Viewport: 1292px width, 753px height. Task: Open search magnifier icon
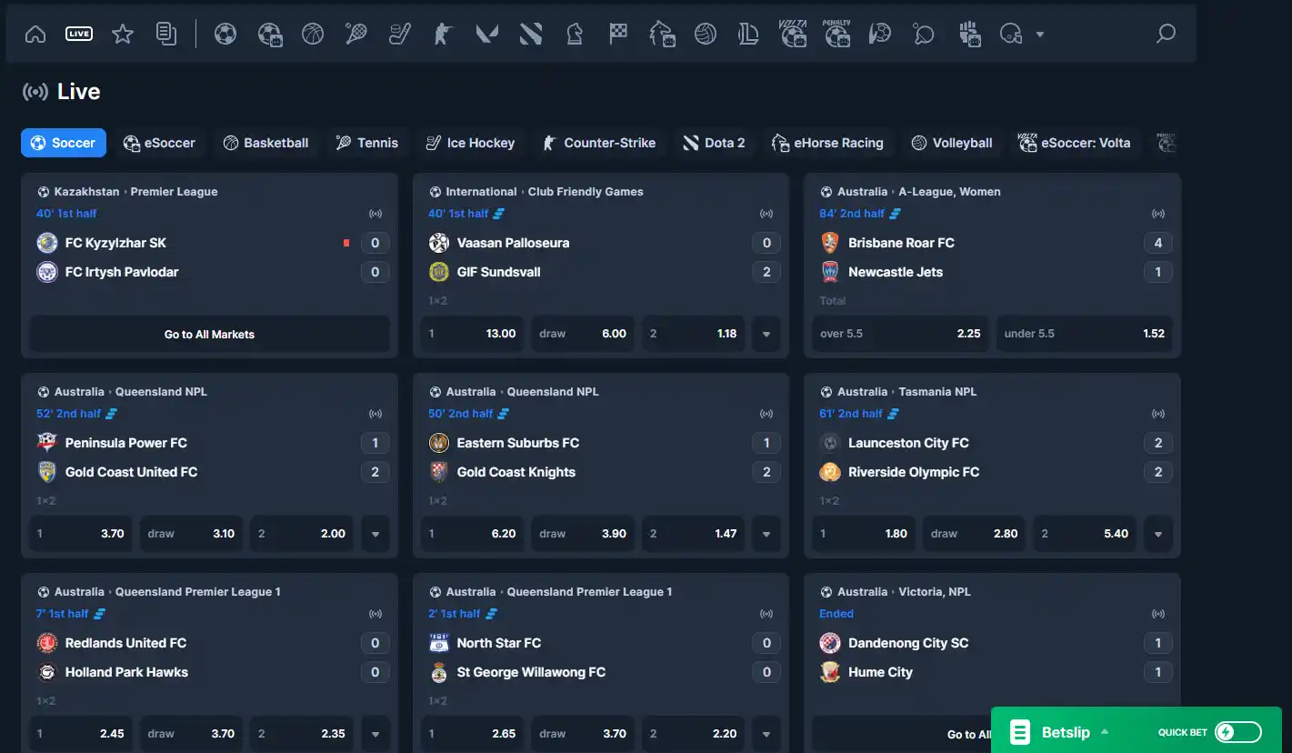pos(1166,35)
